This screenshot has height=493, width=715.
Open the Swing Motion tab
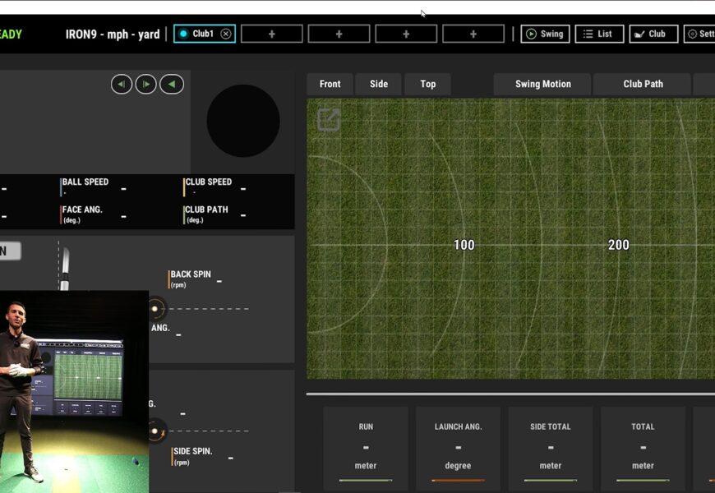click(542, 84)
